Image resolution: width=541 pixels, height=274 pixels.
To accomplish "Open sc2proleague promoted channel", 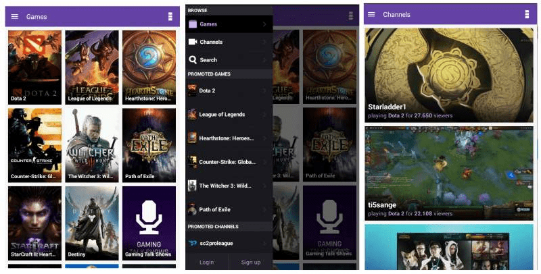I will 229,244.
